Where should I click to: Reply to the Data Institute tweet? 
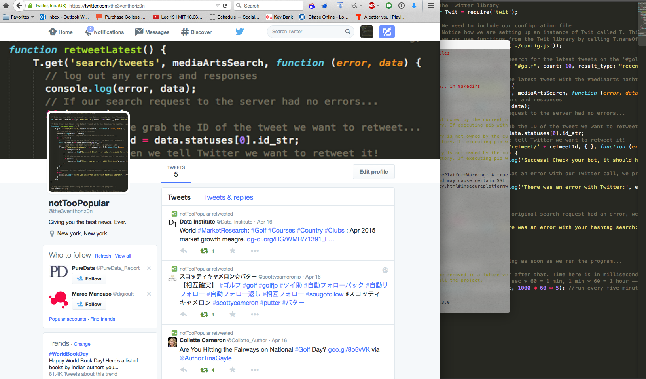coord(184,251)
